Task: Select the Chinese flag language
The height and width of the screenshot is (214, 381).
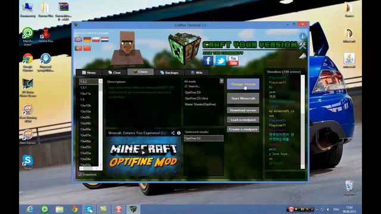Action: click(x=87, y=48)
